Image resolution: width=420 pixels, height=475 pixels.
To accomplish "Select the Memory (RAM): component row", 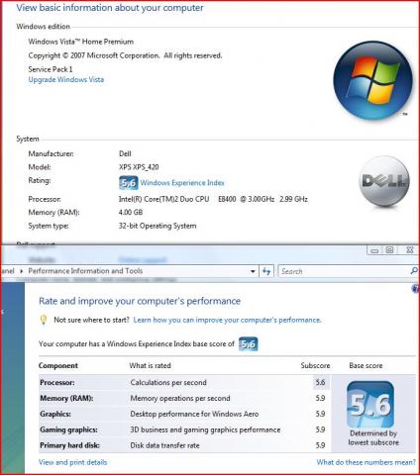I will click(x=185, y=398).
